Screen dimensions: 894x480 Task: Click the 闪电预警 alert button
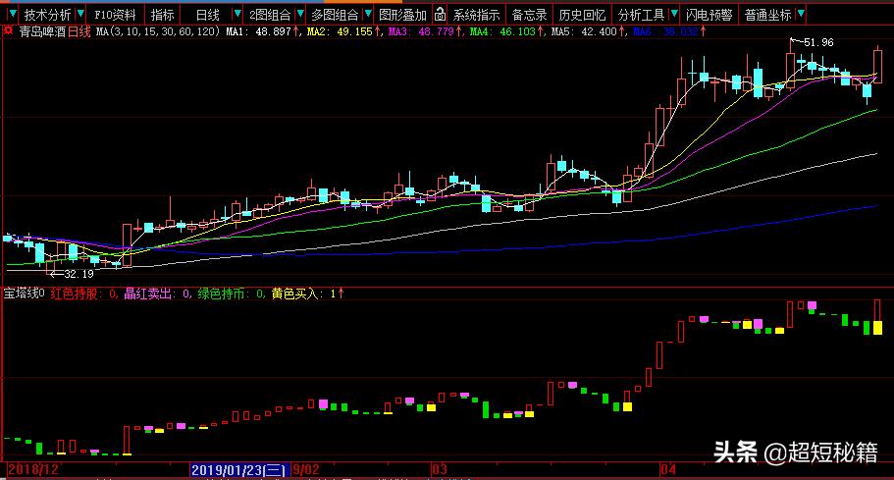[709, 15]
